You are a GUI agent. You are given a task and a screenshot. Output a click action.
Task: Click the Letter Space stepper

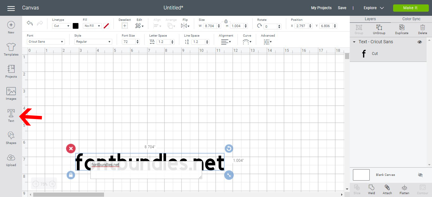click(x=172, y=42)
